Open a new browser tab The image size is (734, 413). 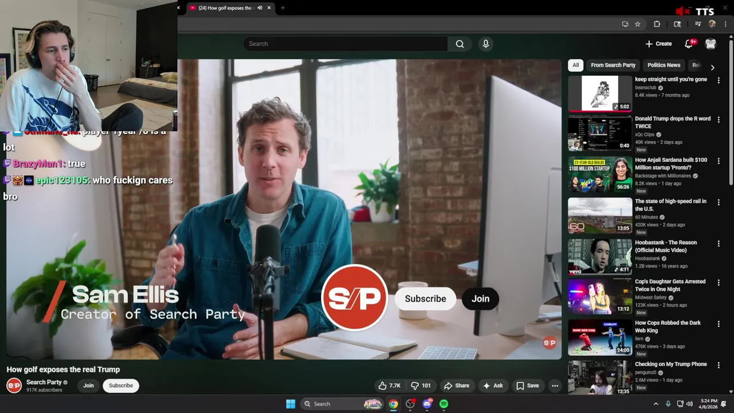coord(283,8)
